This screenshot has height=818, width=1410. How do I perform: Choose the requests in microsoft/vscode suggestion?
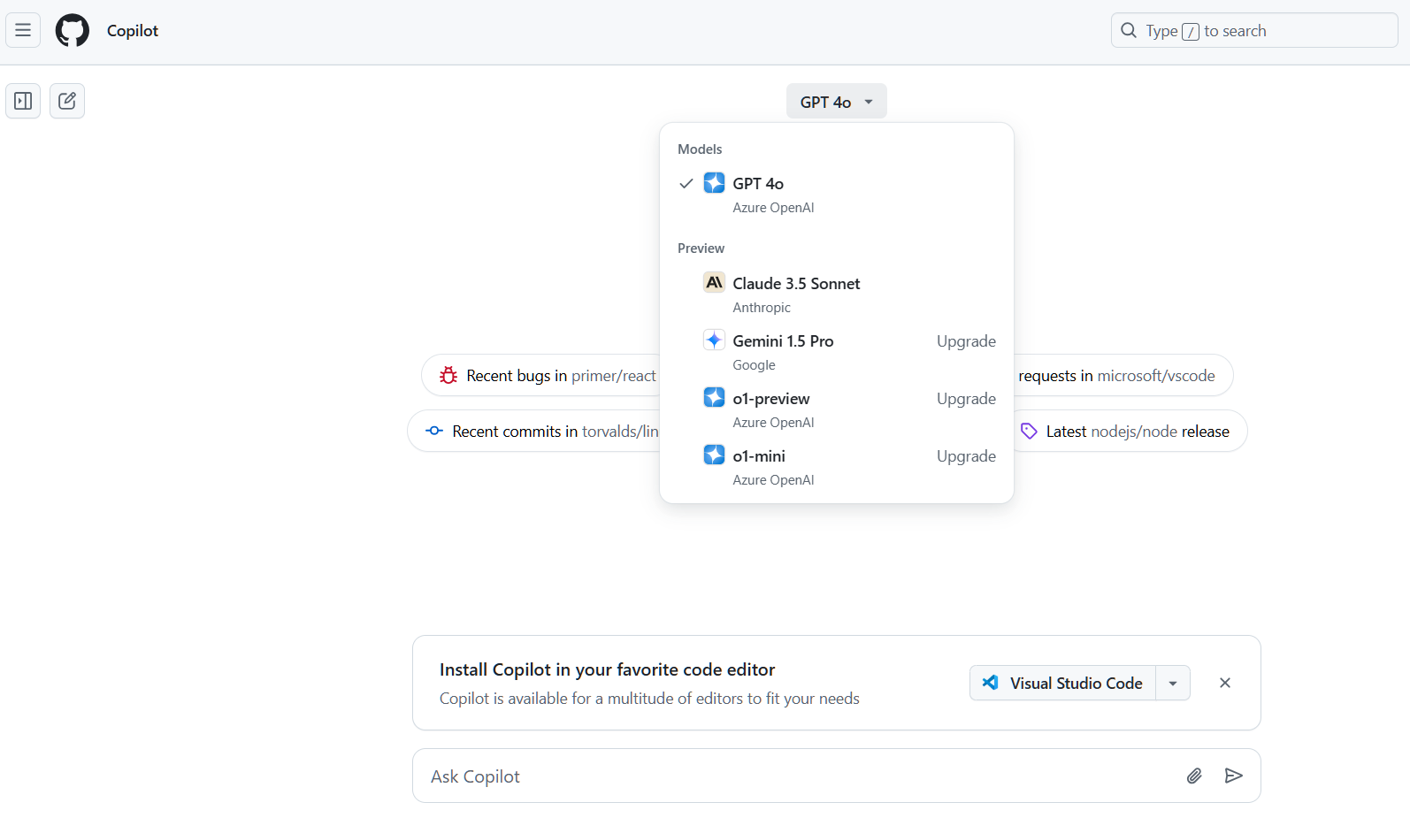coord(1123,376)
